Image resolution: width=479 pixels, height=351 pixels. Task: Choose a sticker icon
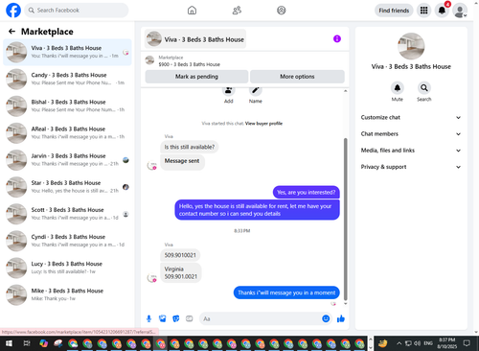tap(176, 318)
